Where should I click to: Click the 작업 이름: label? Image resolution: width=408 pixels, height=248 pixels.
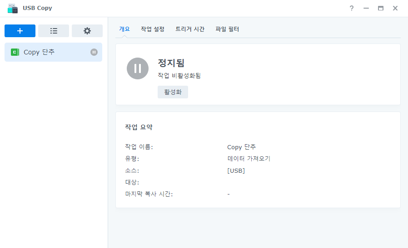click(139, 147)
